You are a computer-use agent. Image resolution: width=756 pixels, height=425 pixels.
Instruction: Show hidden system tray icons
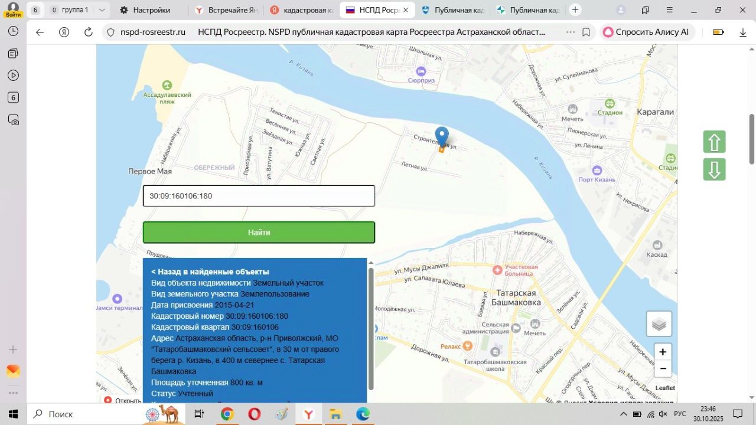[x=623, y=414]
